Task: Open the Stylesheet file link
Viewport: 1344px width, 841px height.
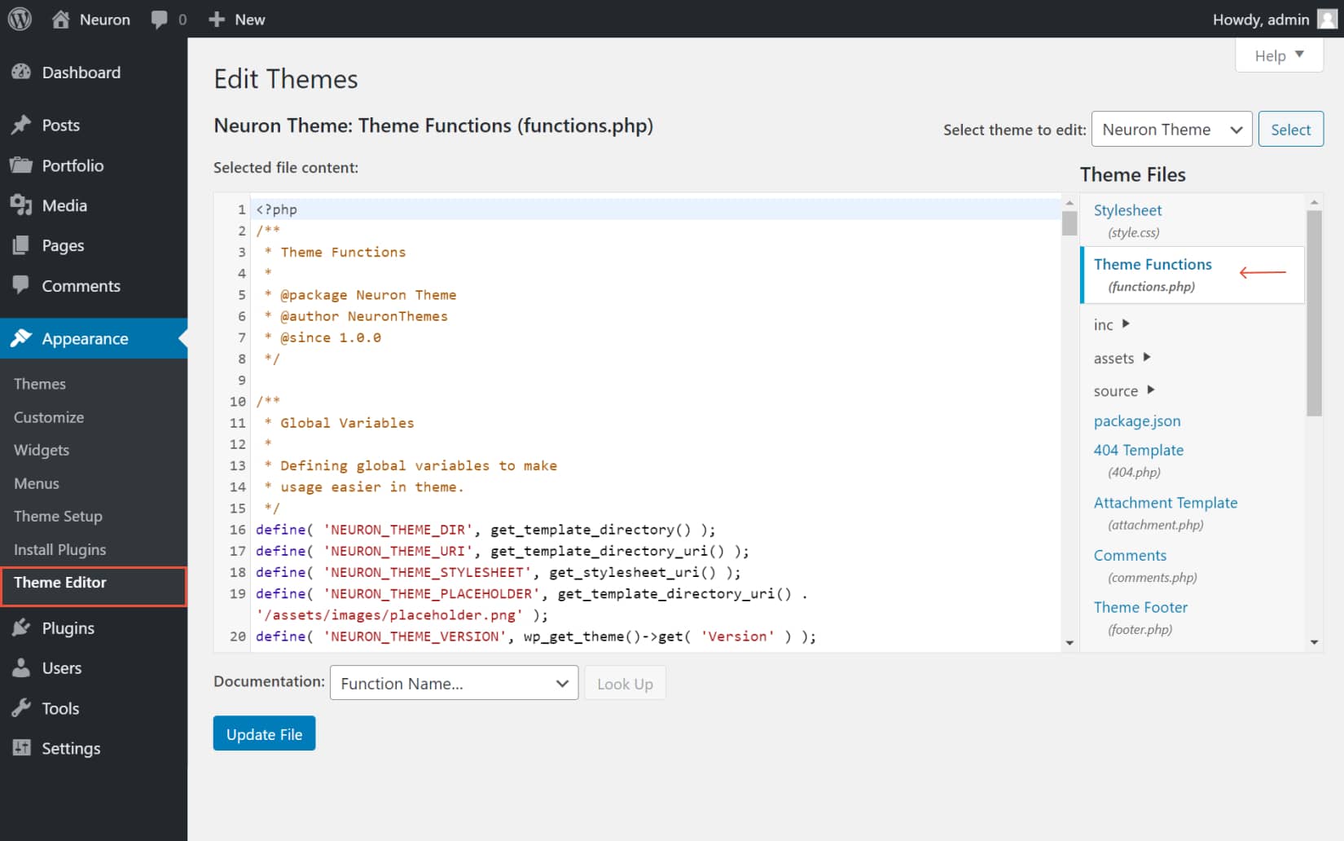Action: [1127, 210]
